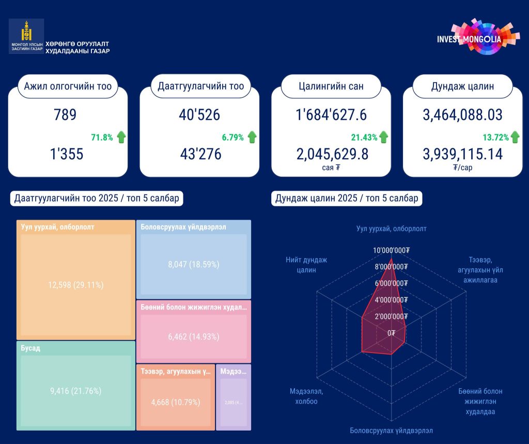Click the Тээвэр, агуулахын treemap tile
Screen dimensions: 529x444
[176, 397]
